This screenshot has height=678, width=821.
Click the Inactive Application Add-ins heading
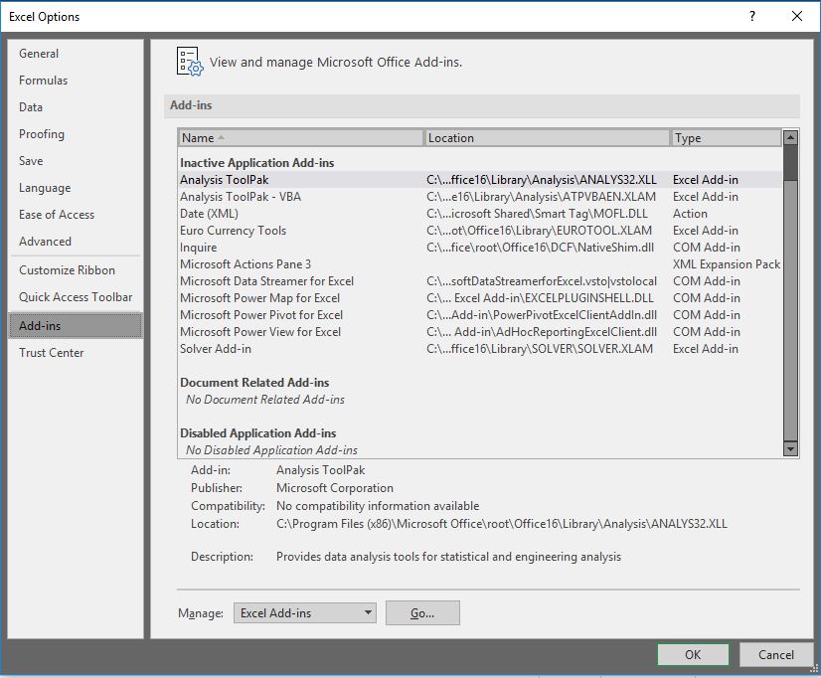tap(257, 163)
